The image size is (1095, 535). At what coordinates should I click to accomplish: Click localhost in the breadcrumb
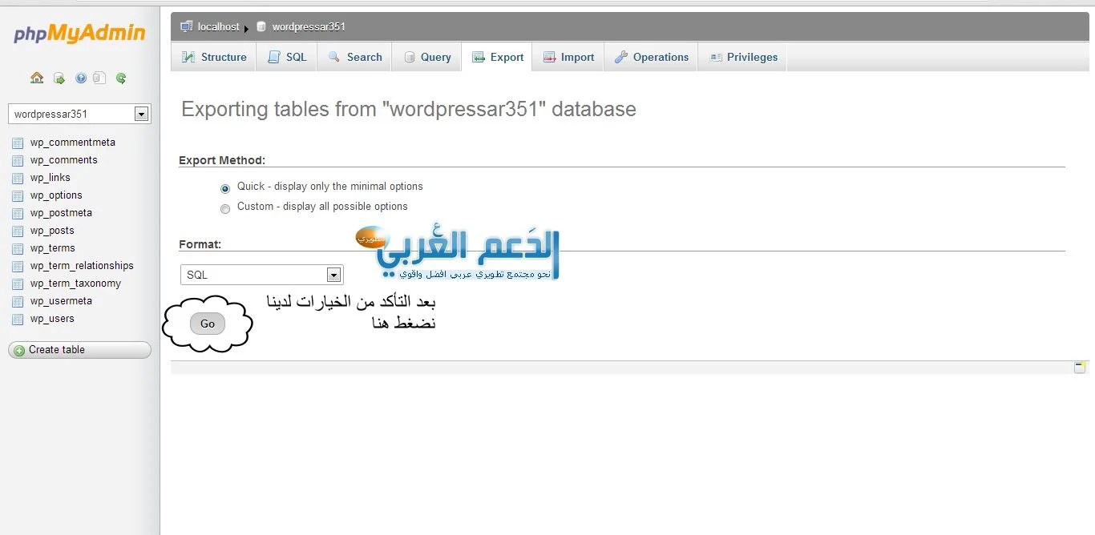(218, 26)
